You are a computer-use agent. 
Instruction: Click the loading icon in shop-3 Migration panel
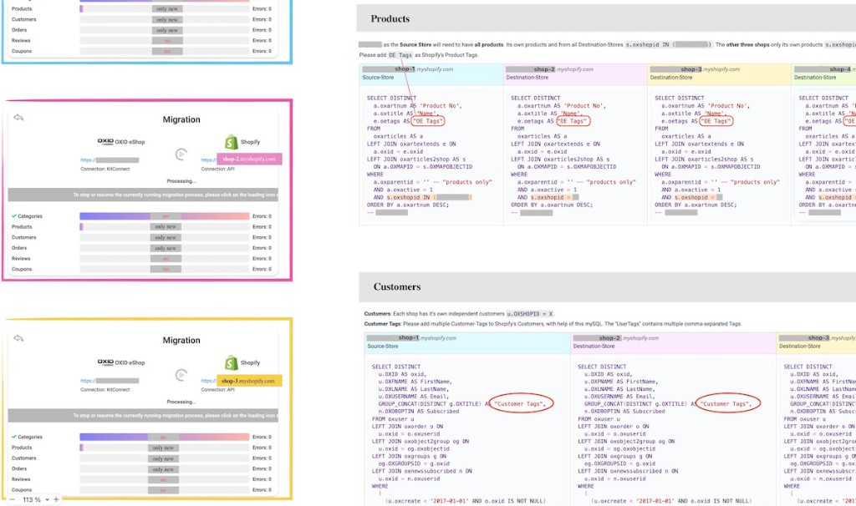[x=181, y=375]
